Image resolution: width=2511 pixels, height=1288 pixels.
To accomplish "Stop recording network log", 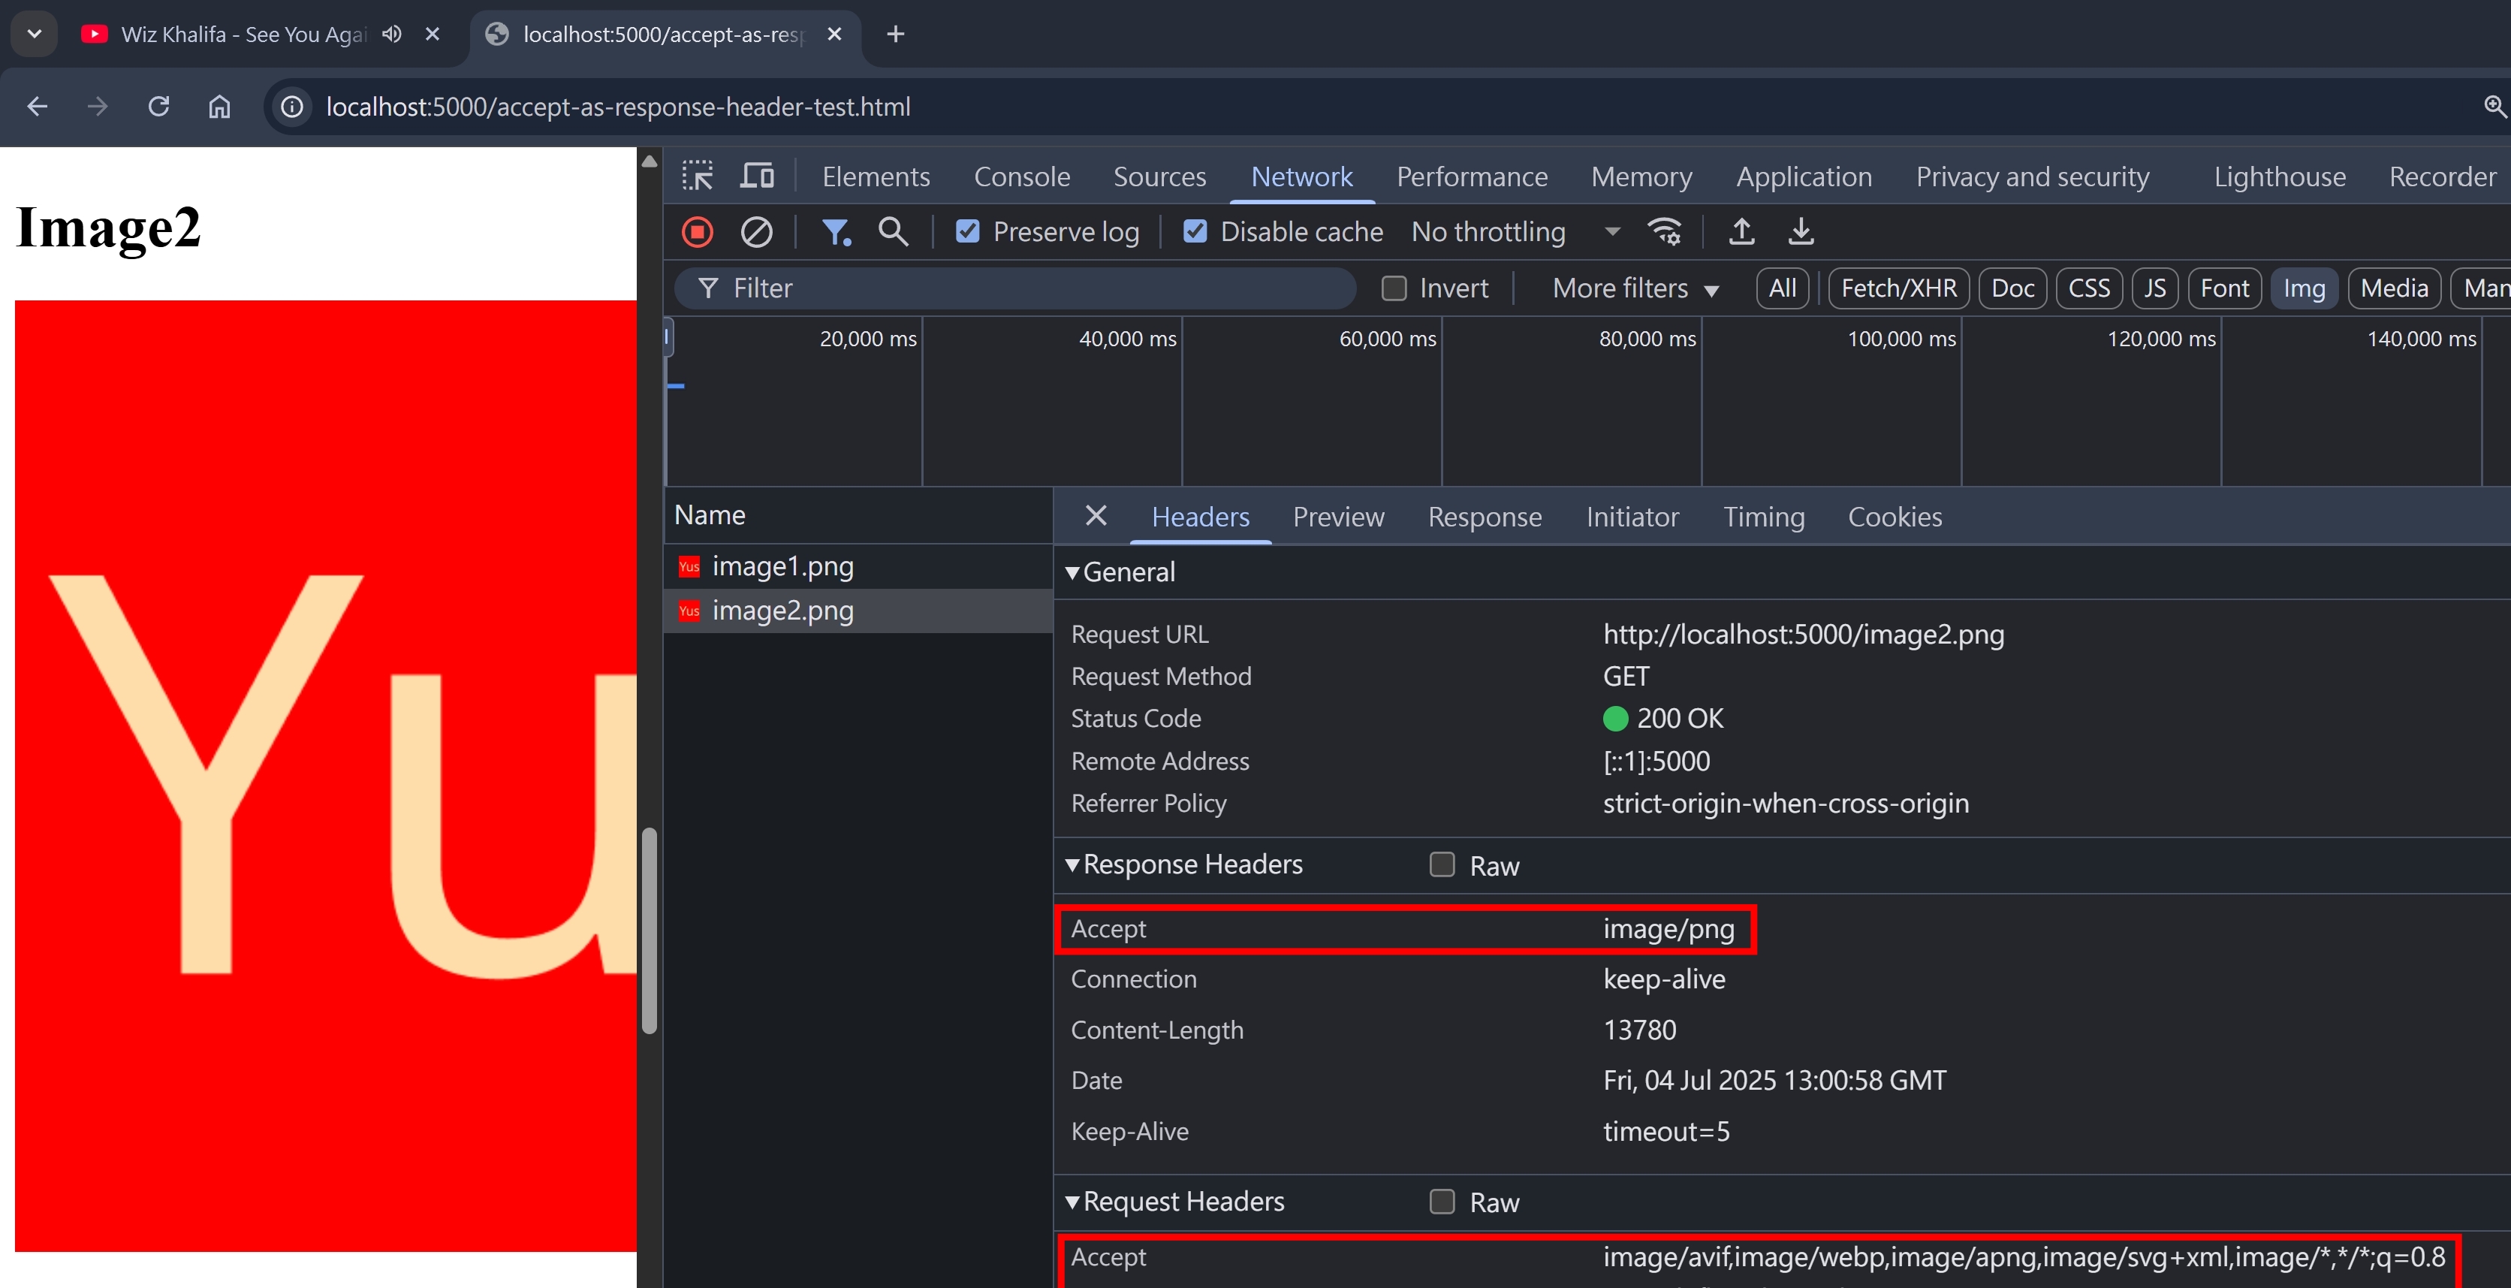I will coord(697,232).
